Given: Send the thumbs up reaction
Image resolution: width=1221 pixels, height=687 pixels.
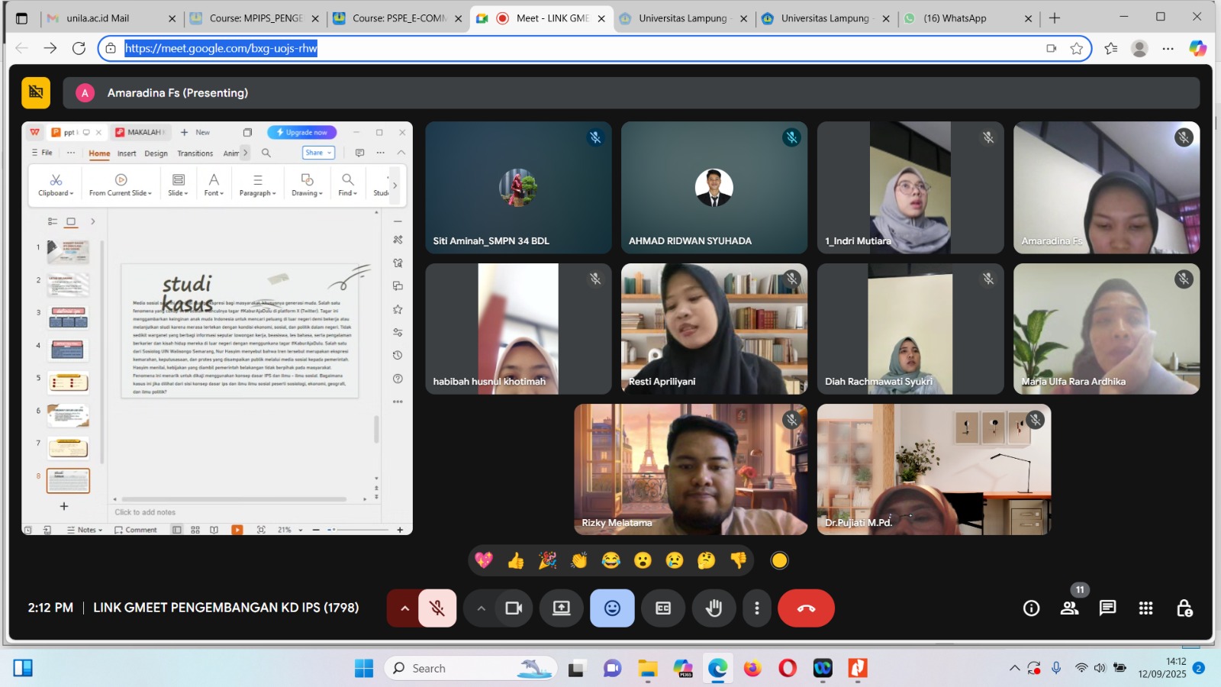Looking at the screenshot, I should [516, 561].
